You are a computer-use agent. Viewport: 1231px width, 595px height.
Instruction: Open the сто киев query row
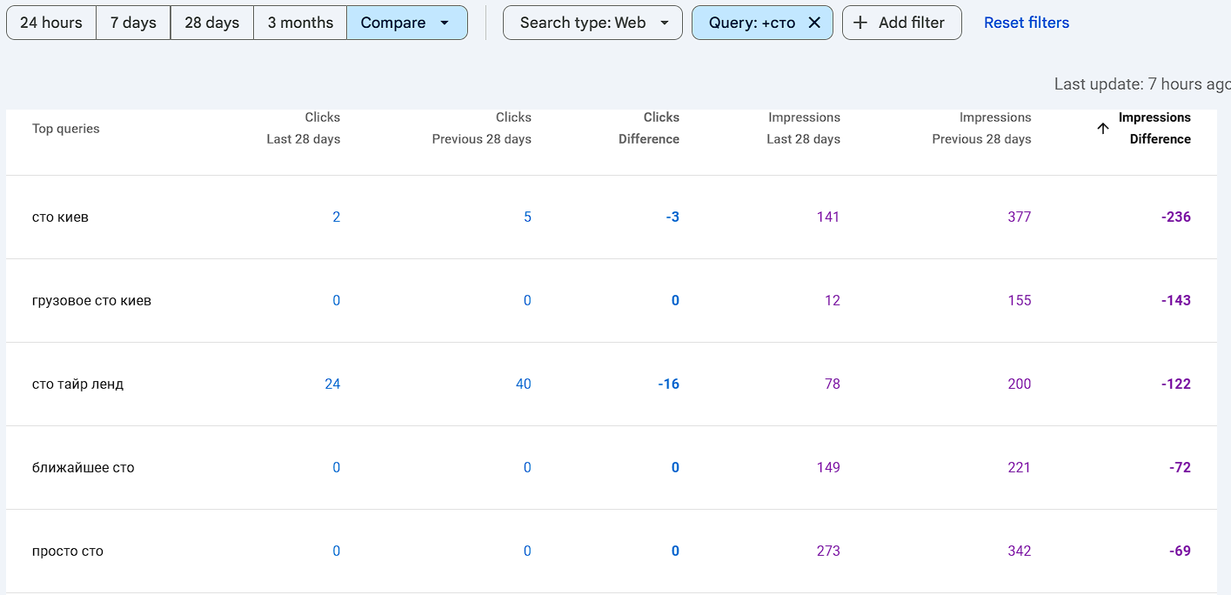pos(60,217)
